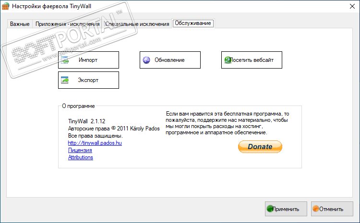The height and width of the screenshot is (223, 360).
Task: Open the Лицензия link
Action: click(x=80, y=150)
